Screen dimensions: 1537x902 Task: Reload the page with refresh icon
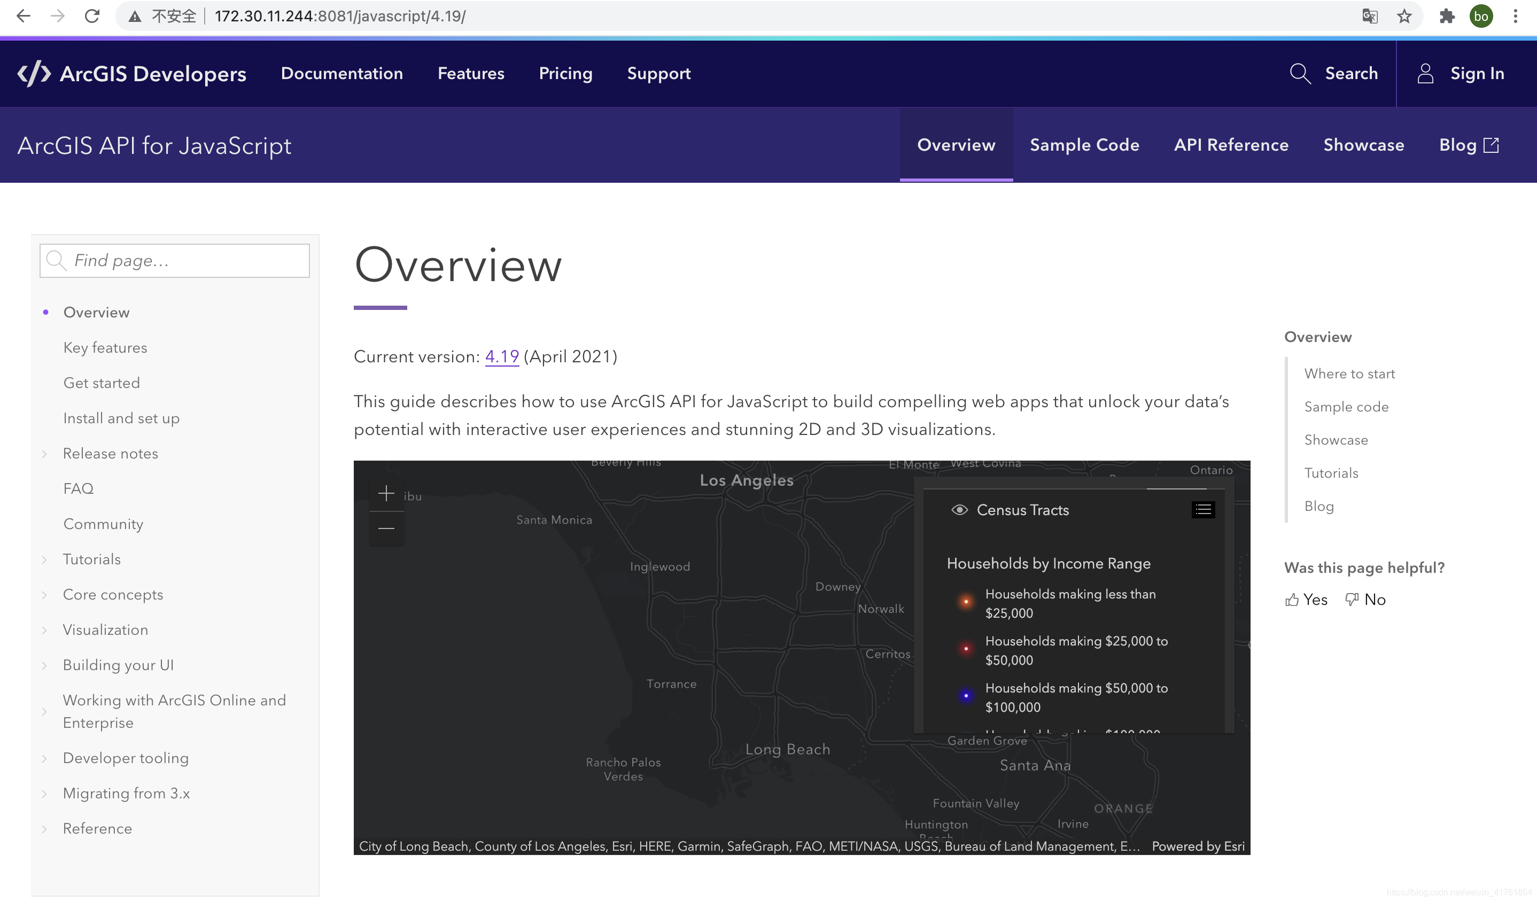(92, 16)
